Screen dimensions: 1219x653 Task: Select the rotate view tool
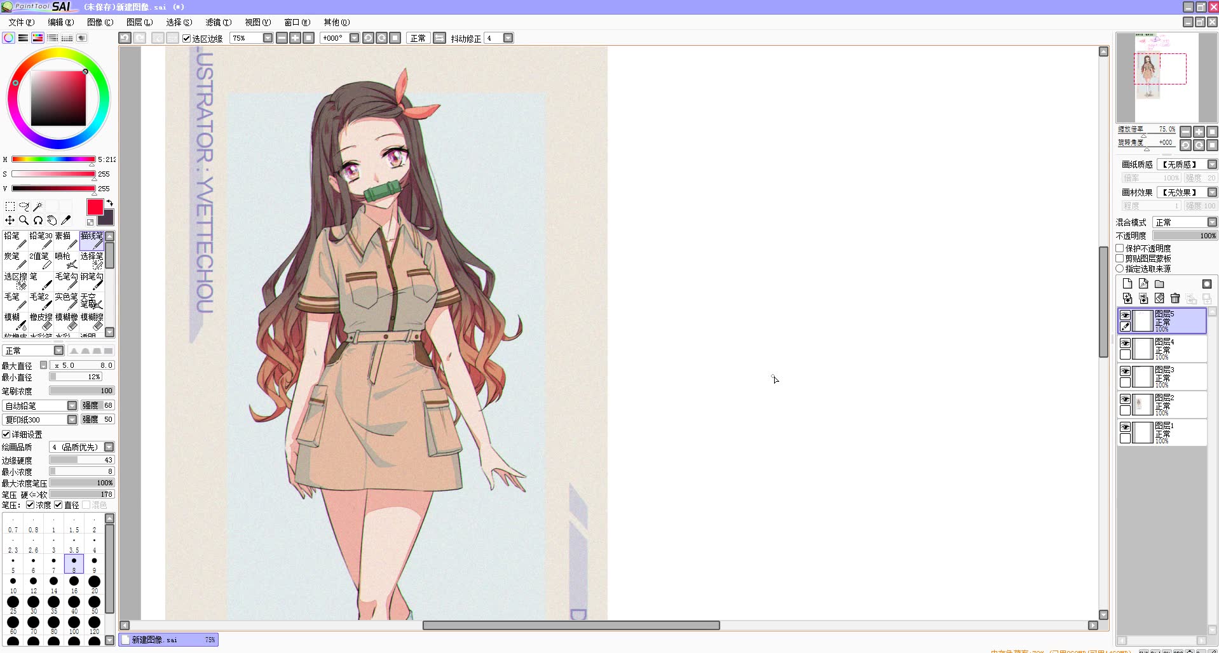(x=37, y=220)
